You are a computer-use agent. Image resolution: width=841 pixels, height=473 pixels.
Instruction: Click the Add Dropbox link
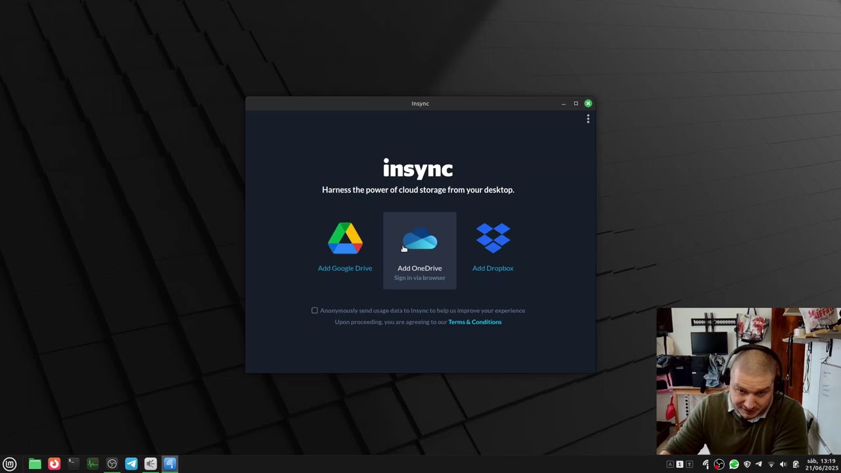(493, 268)
